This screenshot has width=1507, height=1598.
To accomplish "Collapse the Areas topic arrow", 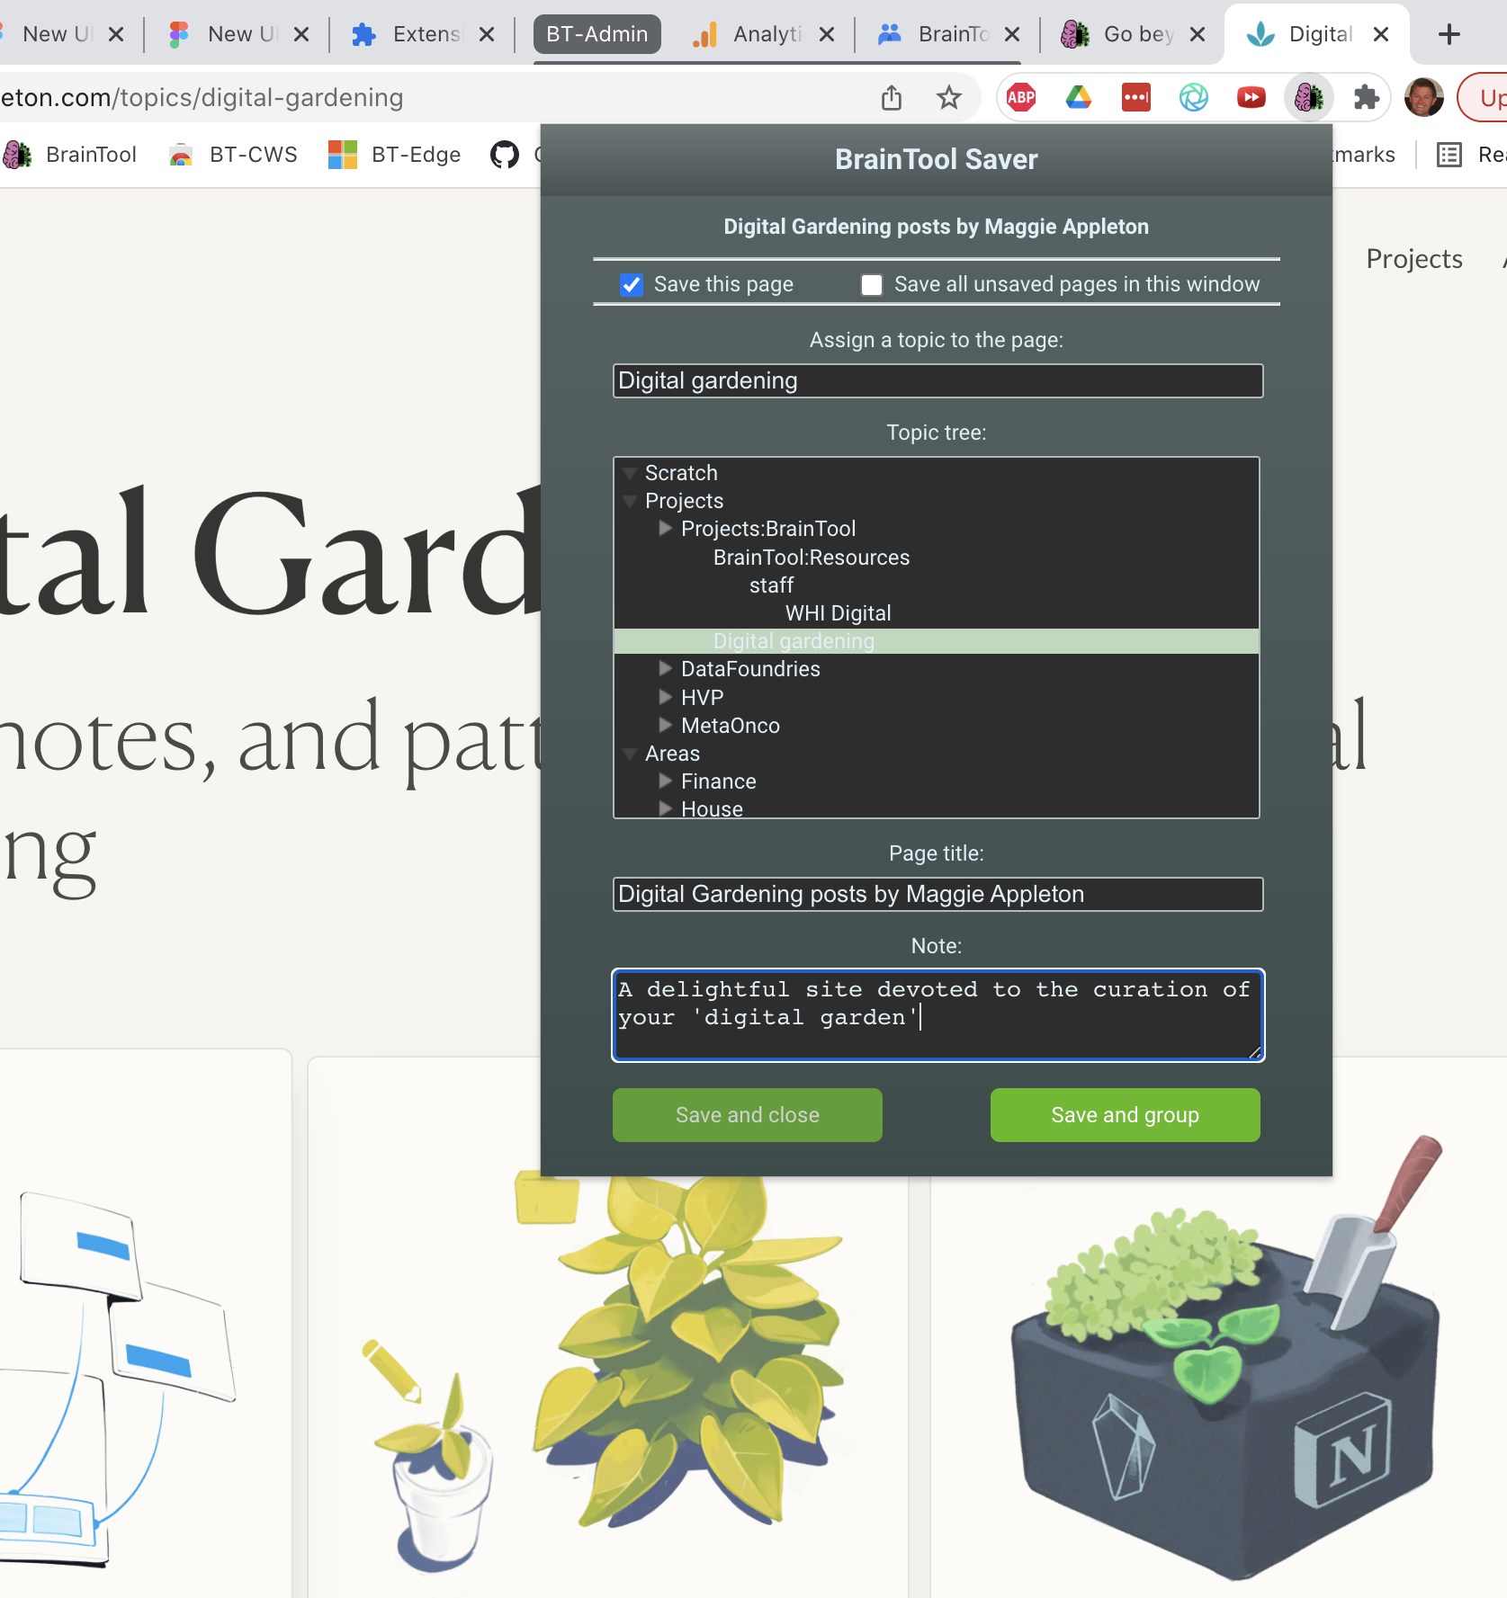I will [630, 754].
